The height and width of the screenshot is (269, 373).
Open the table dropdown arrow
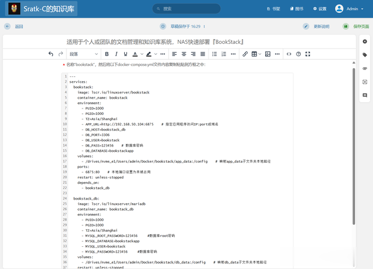(x=260, y=54)
